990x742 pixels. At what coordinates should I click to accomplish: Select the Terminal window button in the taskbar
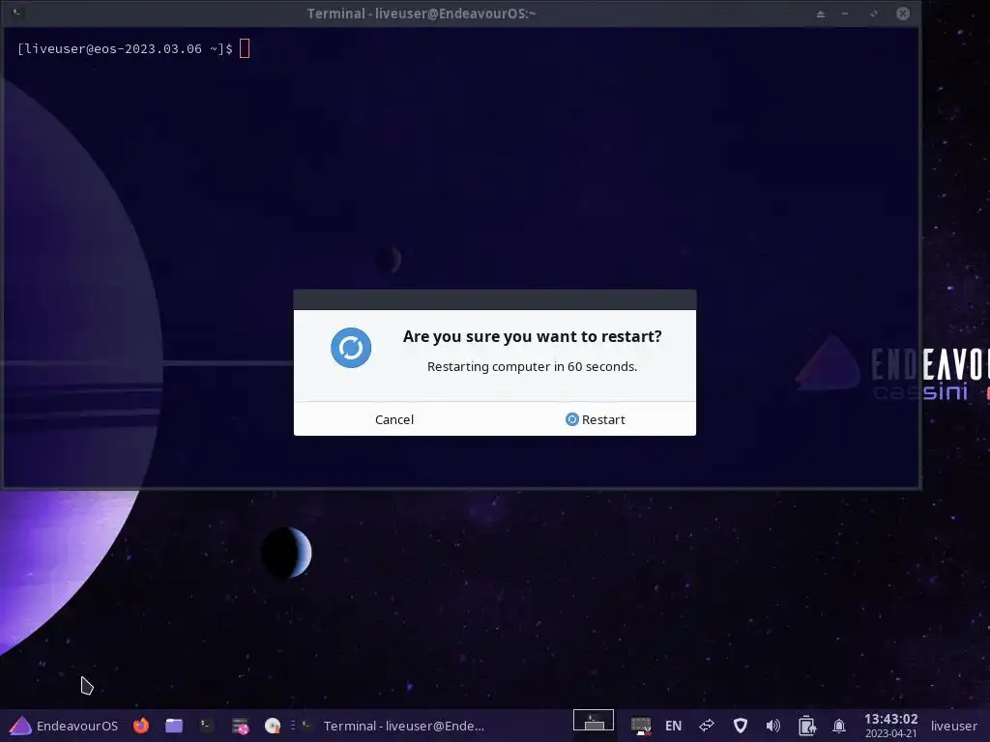click(393, 726)
